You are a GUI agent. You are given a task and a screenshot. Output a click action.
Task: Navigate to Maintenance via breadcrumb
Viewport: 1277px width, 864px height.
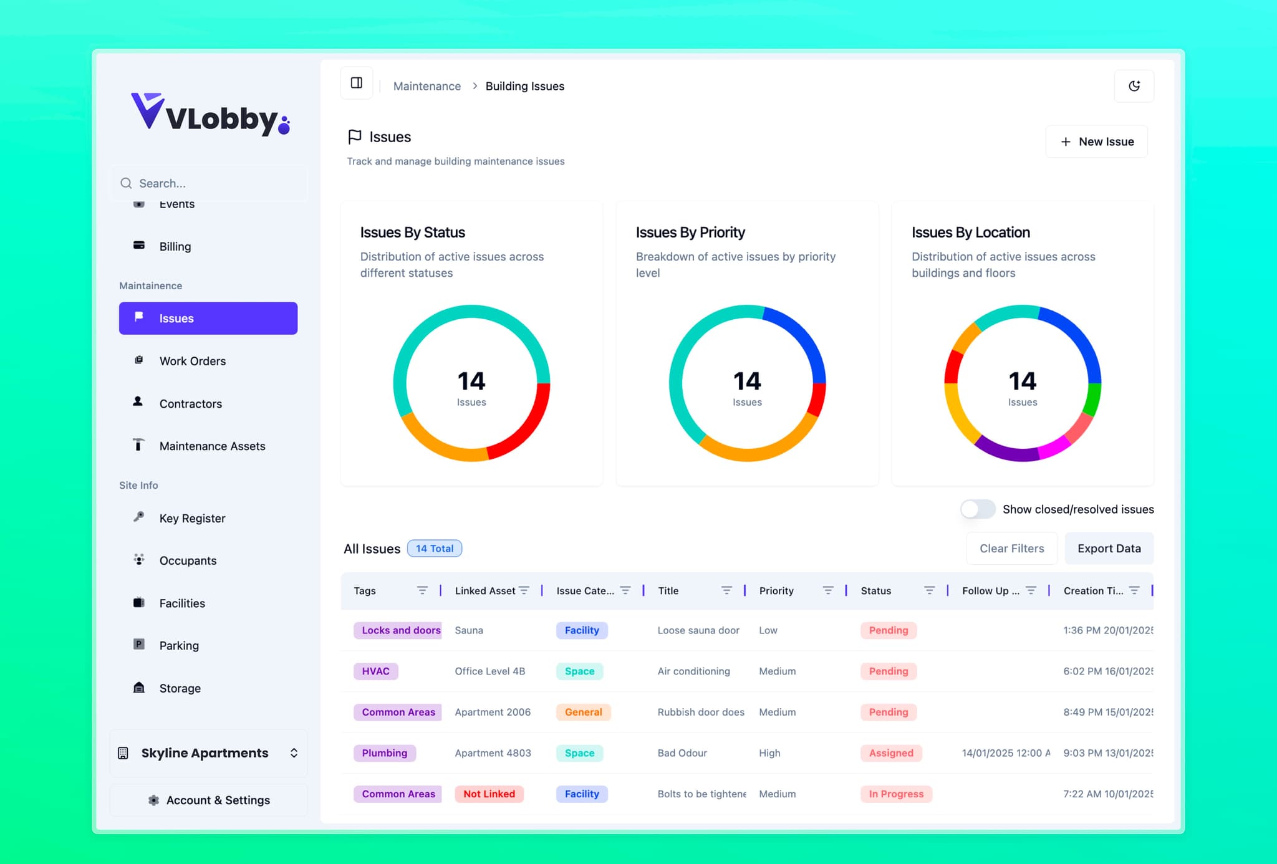pos(426,85)
